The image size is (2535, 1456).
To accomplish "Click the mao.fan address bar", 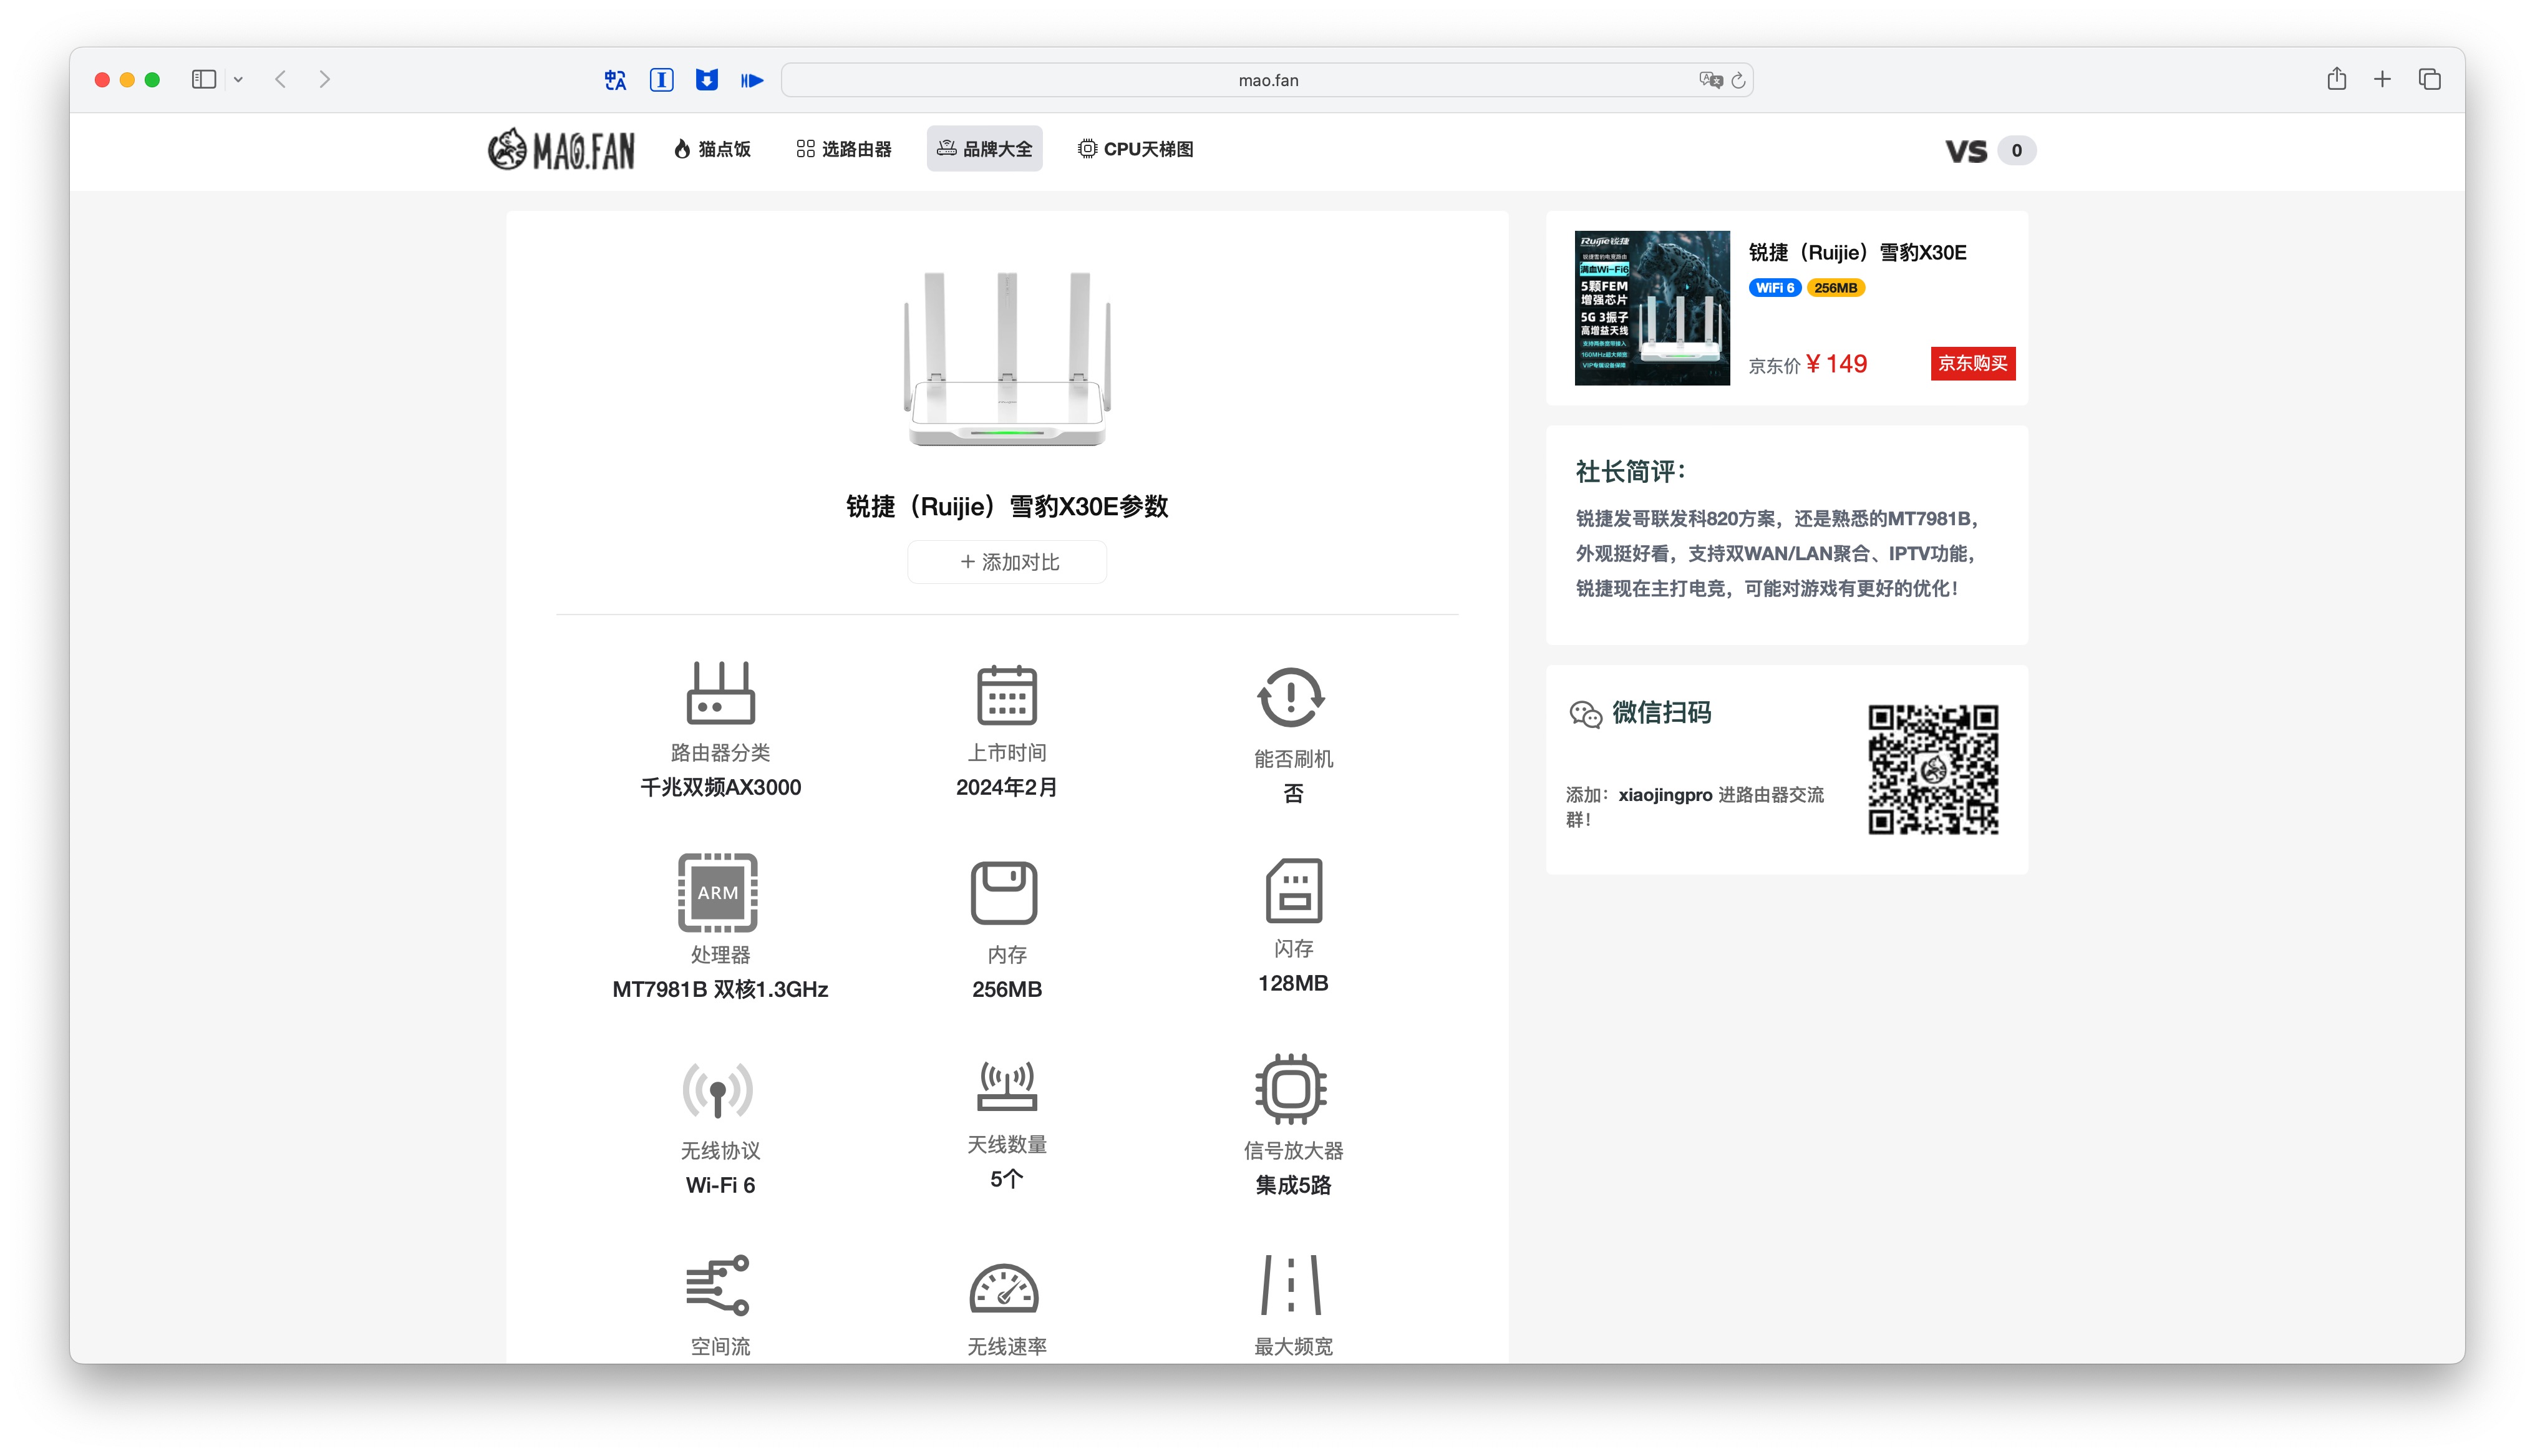I will (1267, 80).
